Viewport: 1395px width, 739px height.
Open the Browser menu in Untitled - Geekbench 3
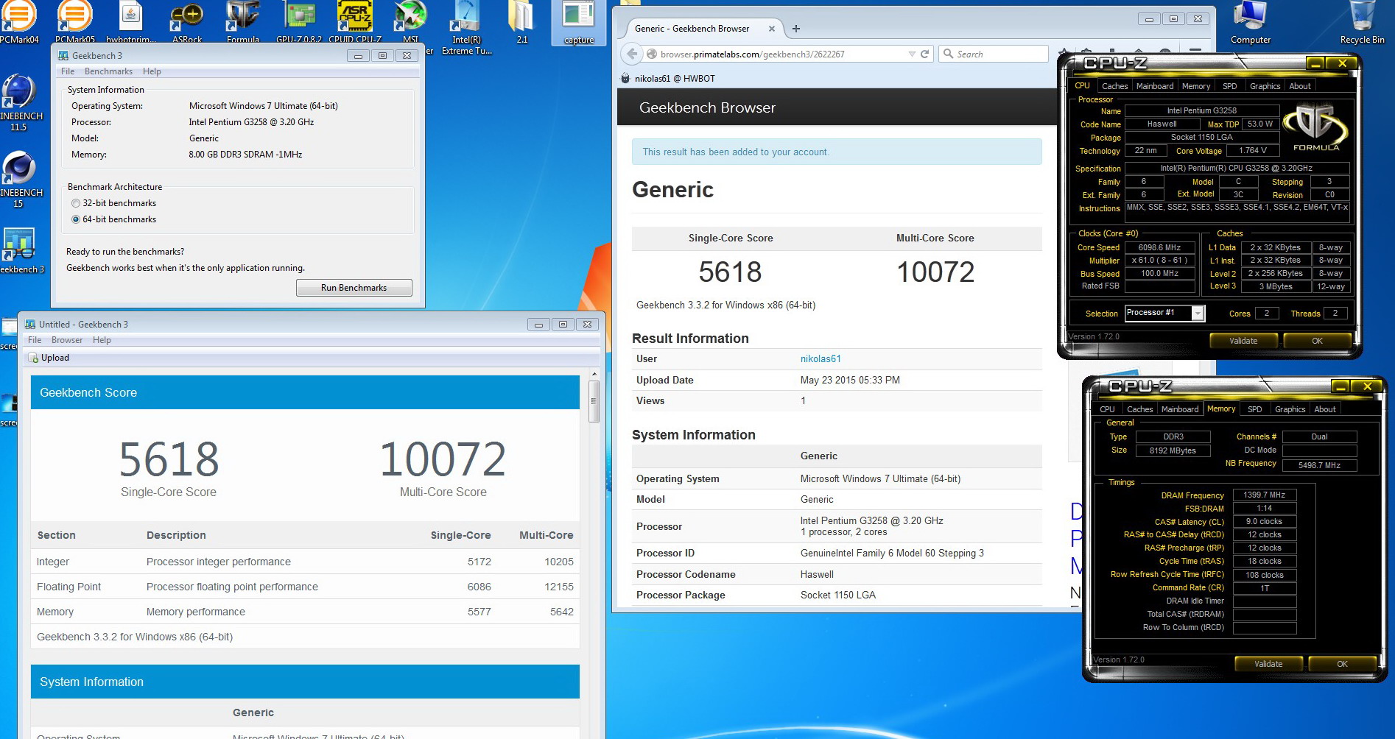[x=67, y=340]
